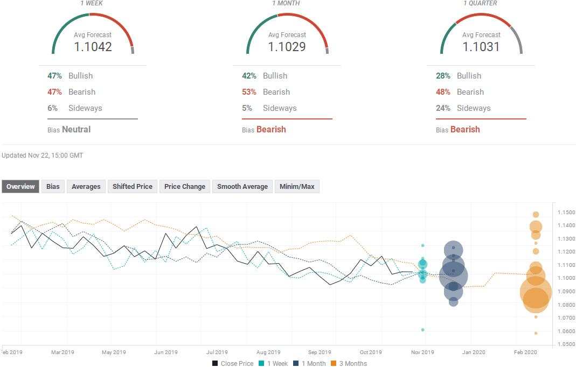Click the 1.1042 average forecast value
Screen dimensions: 576x367
tap(93, 47)
